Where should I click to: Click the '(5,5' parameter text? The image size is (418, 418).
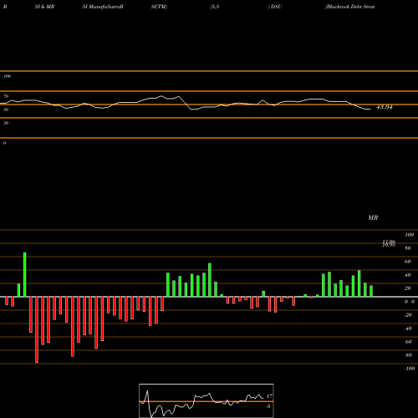tap(215, 7)
